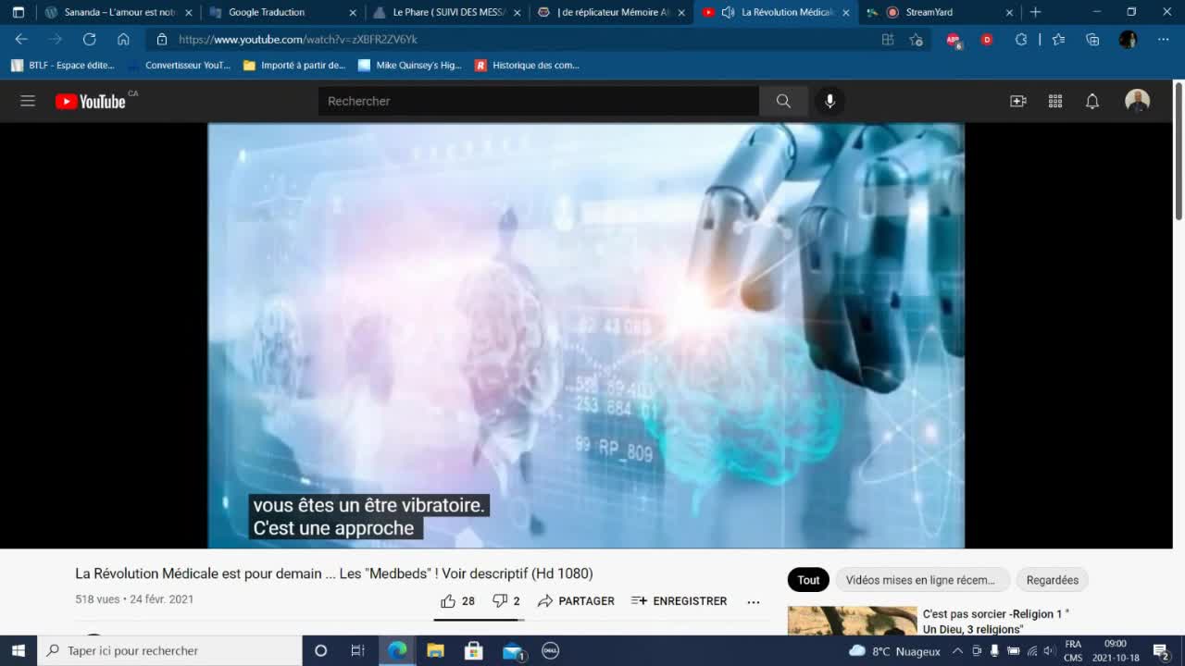Open the C'est pas sorcier video thumbnail
Screen dimensions: 1185x666
click(852, 621)
